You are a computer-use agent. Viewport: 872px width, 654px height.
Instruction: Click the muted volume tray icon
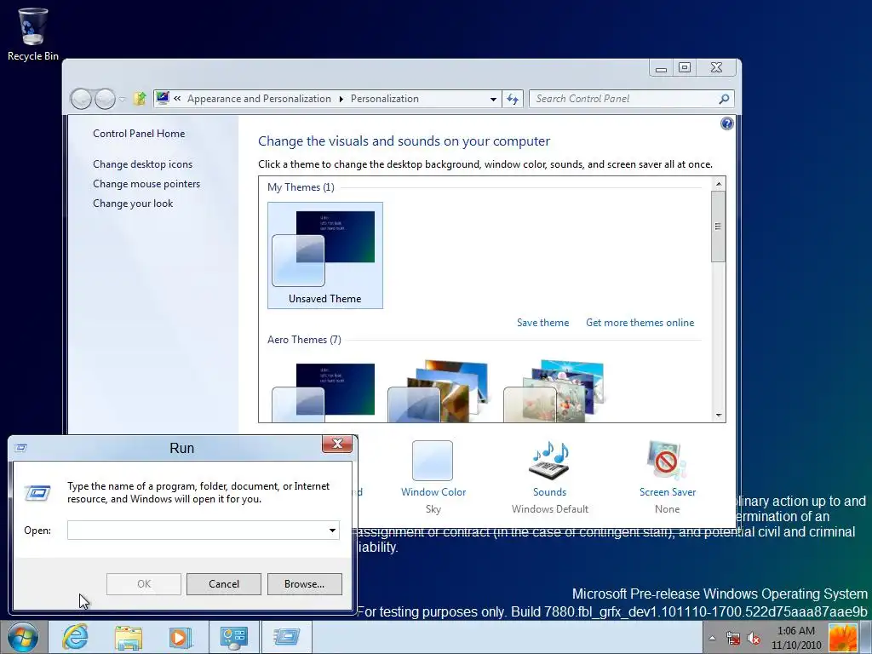coord(754,638)
